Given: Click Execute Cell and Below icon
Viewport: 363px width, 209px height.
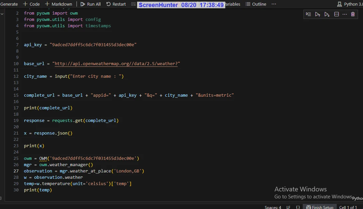Looking at the screenshot, I should click(x=327, y=14).
